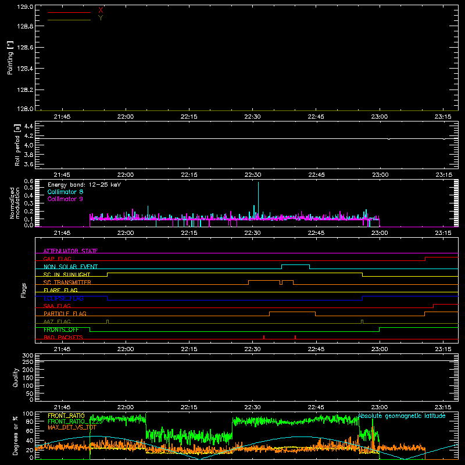Select the SC_TRANSMITTER flag label

tap(67, 282)
